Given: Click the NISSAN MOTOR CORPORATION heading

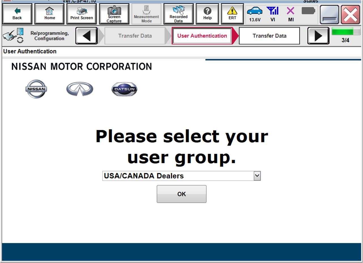Looking at the screenshot, I should 82,67.
